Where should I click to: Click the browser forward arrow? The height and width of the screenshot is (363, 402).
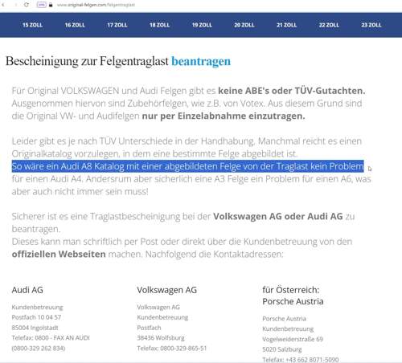15,5
